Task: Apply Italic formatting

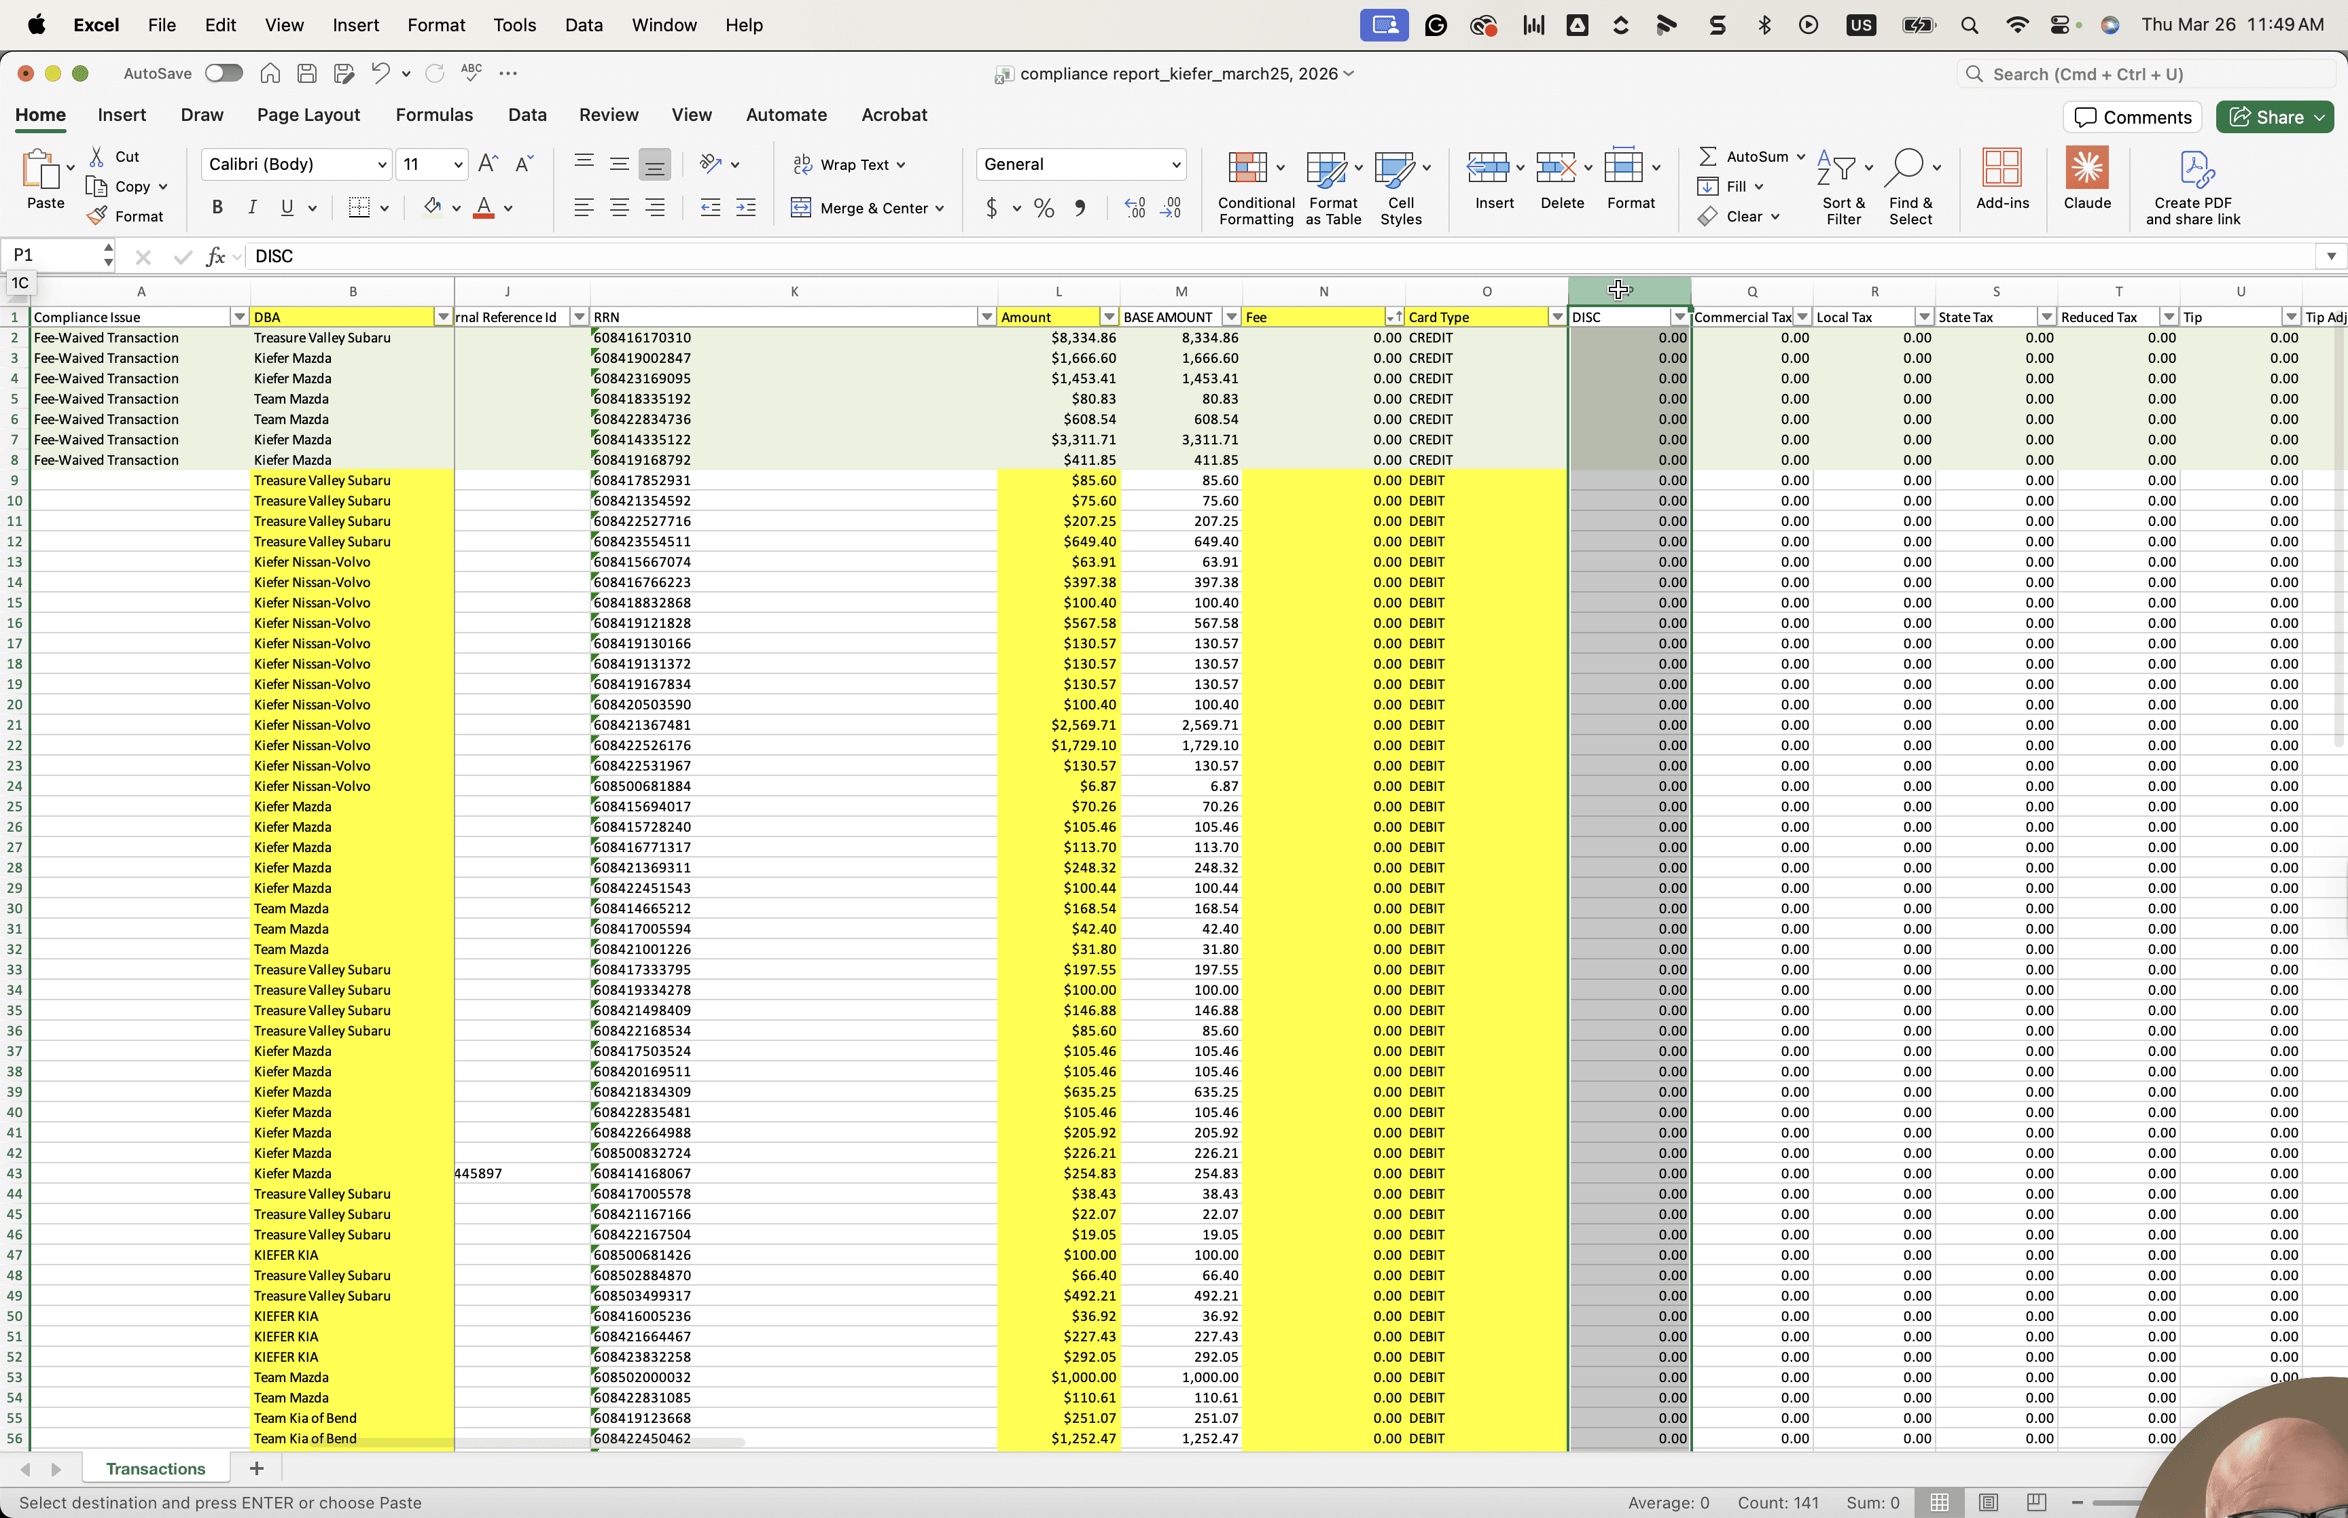Action: [252, 208]
